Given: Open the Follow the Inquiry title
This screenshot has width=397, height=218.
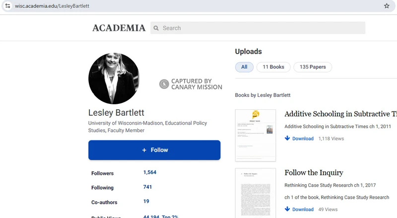Looking at the screenshot, I should pyautogui.click(x=314, y=173).
